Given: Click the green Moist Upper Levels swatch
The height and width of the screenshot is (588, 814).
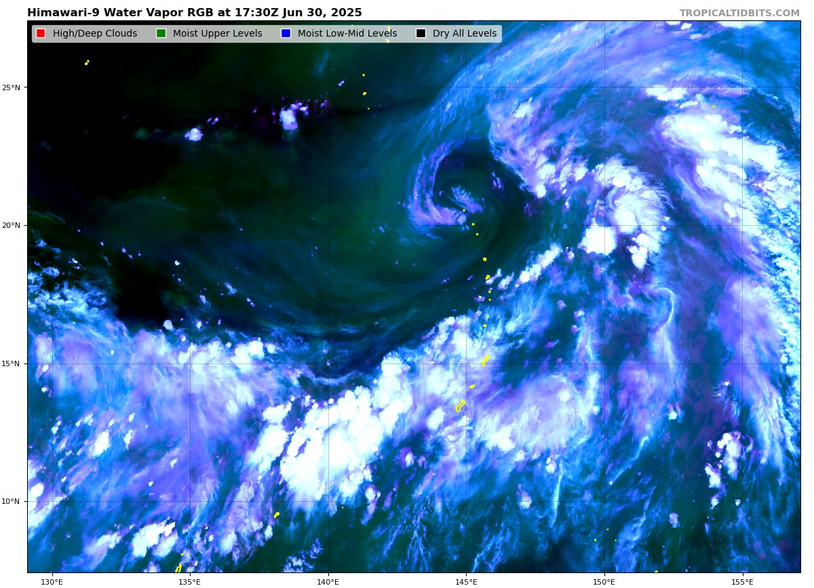Looking at the screenshot, I should coord(161,33).
